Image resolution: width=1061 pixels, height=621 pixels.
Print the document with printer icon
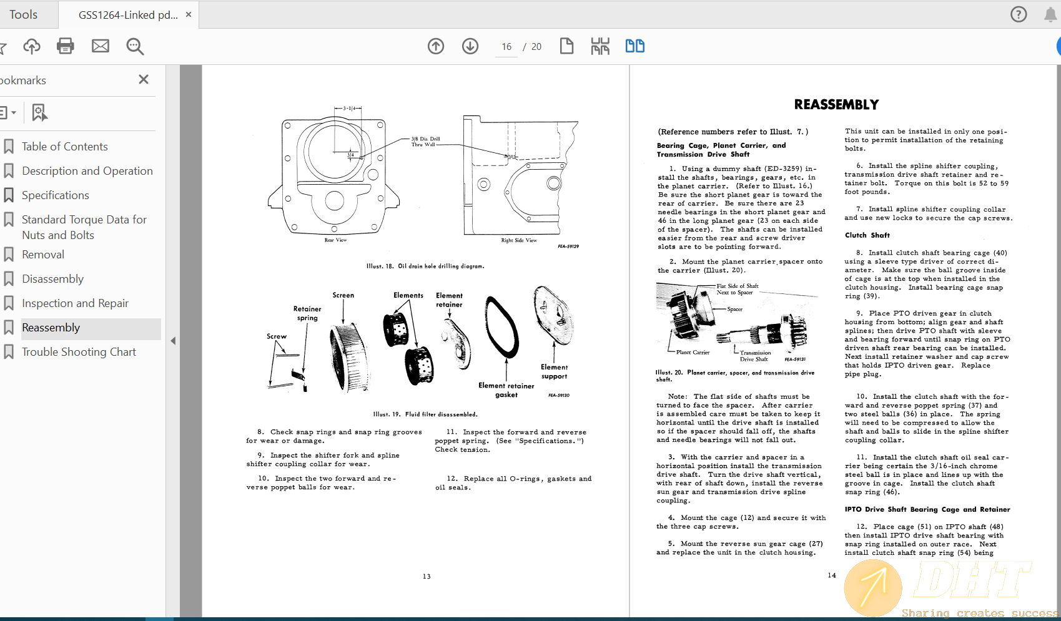pyautogui.click(x=66, y=46)
